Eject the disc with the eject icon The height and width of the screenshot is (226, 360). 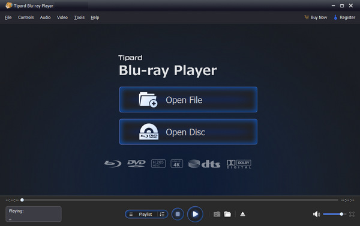242,214
